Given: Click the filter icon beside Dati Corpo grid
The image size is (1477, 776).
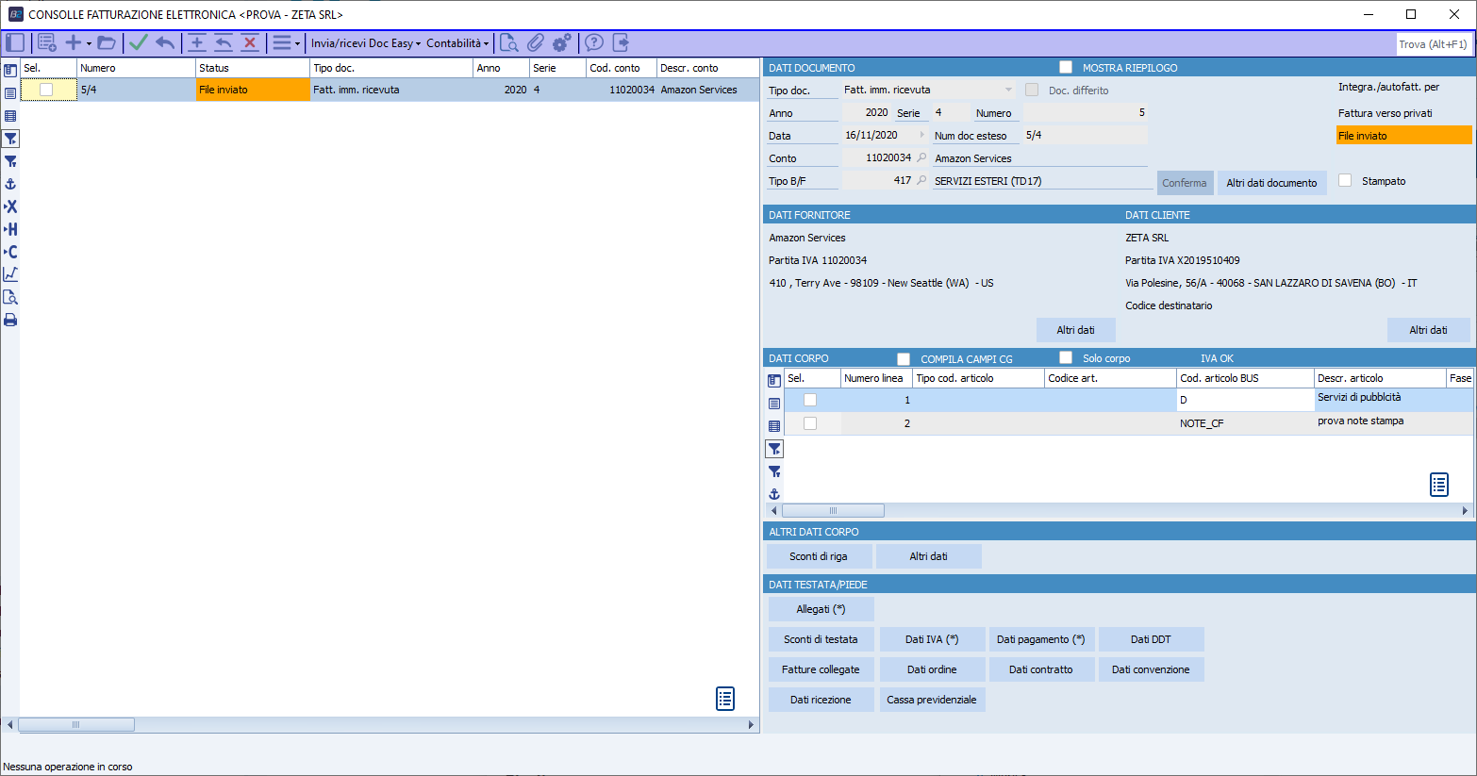Looking at the screenshot, I should (774, 449).
